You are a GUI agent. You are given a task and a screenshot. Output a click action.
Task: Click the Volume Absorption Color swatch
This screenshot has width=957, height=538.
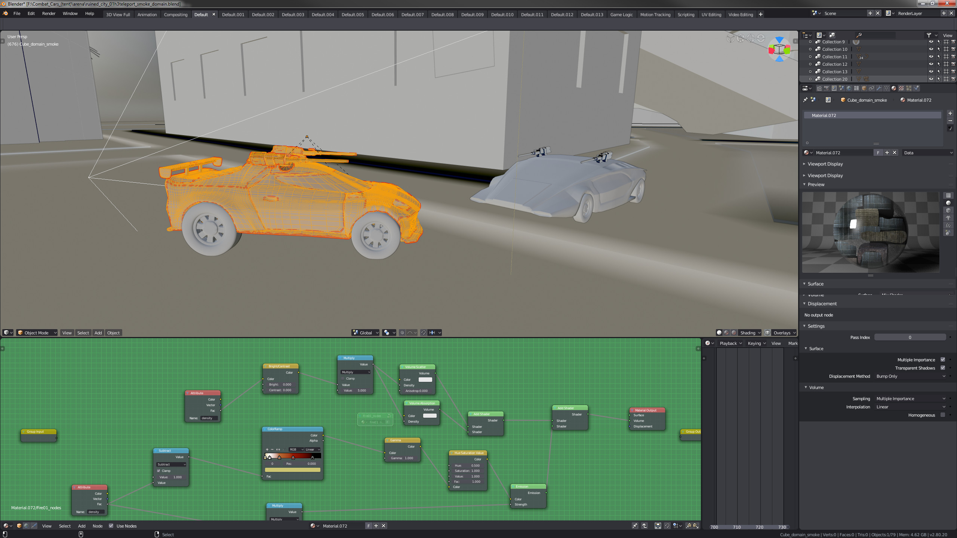click(430, 415)
